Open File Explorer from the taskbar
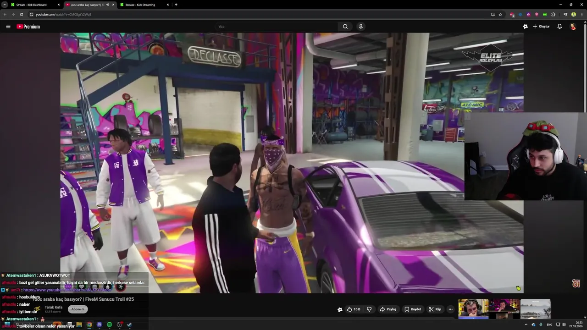The width and height of the screenshot is (587, 330). coord(79,325)
